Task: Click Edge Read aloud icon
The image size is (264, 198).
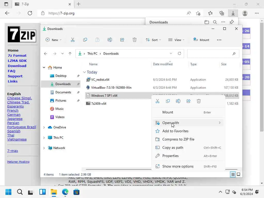Action: 189,13
